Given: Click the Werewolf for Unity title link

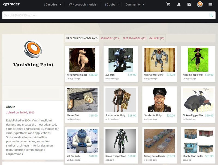Looking at the screenshot, I should [x=154, y=75].
